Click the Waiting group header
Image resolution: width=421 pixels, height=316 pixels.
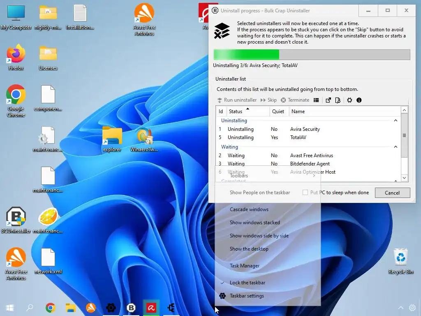coord(229,147)
